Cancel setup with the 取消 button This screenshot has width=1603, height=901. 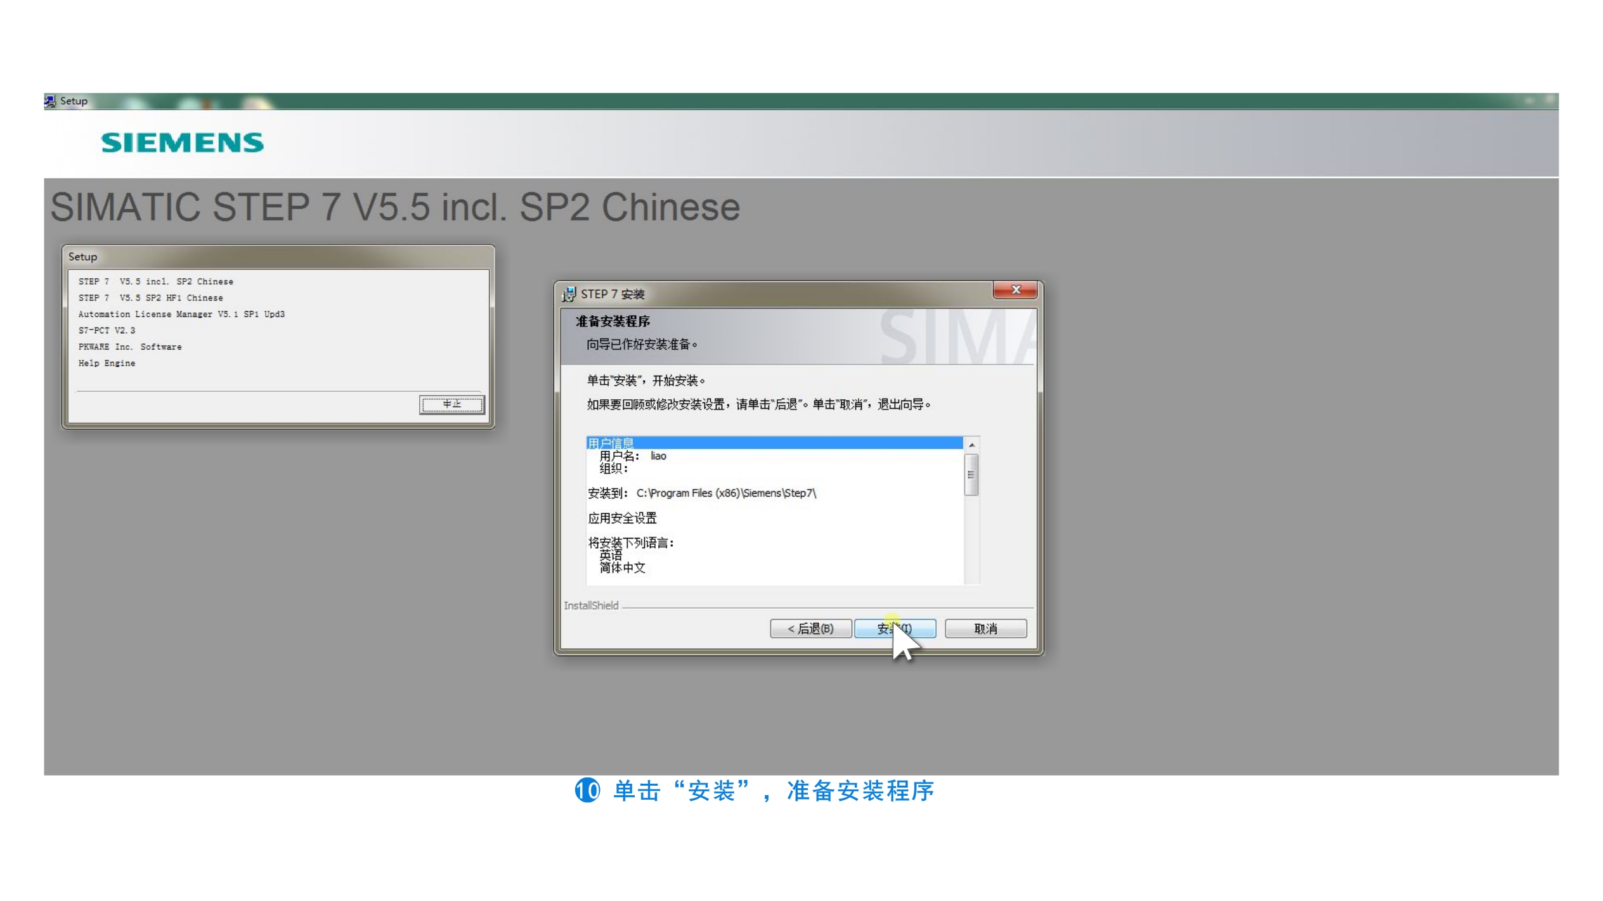pyautogui.click(x=985, y=629)
